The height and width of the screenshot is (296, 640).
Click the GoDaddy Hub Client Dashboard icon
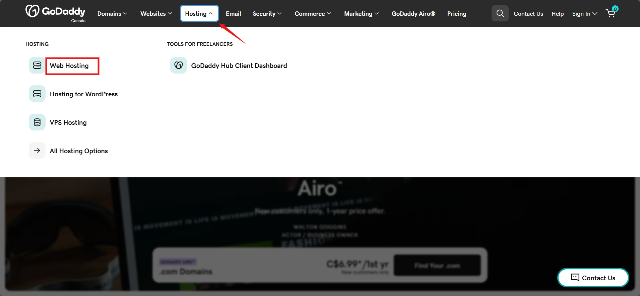179,65
